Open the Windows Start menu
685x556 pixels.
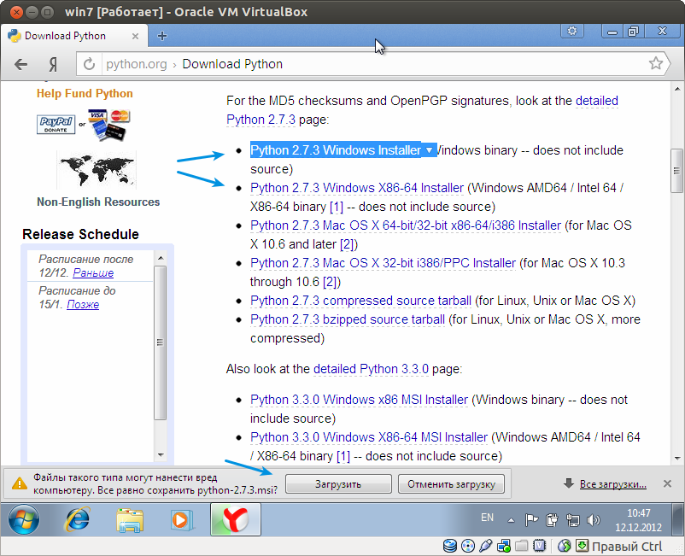pyautogui.click(x=24, y=519)
